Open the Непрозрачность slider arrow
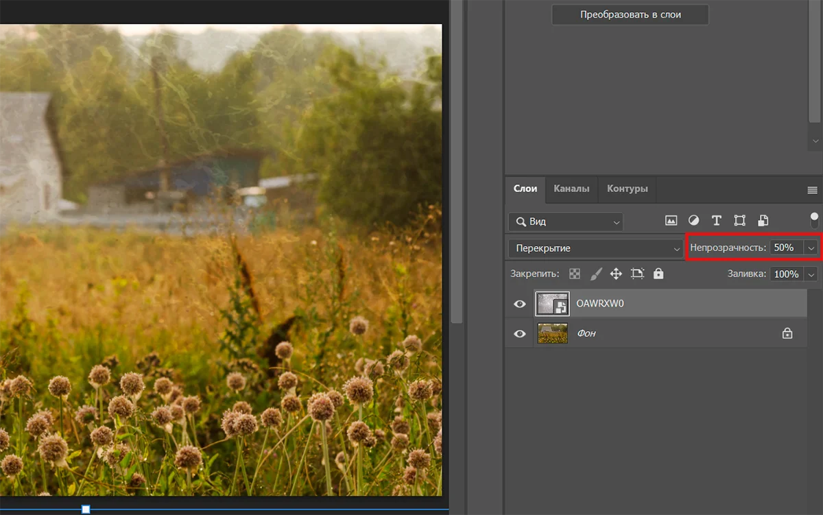The height and width of the screenshot is (515, 823). [812, 248]
